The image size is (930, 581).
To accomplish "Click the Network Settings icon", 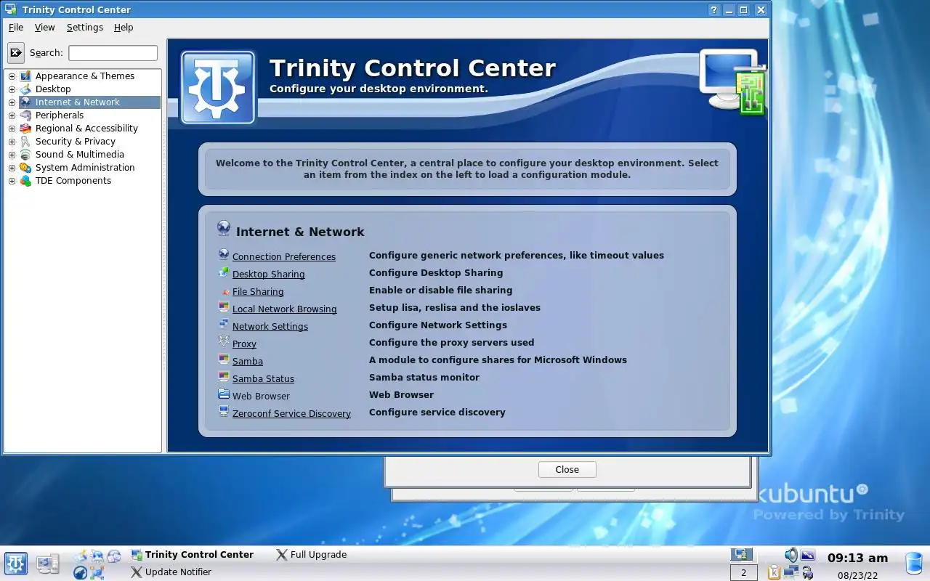I will (224, 325).
